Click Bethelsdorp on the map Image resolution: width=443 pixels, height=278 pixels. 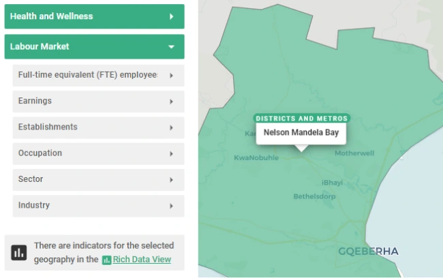coord(314,196)
